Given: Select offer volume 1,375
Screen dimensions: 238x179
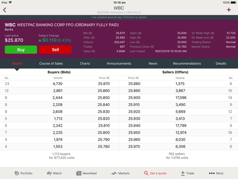Looking at the screenshot, I should pos(180,84).
